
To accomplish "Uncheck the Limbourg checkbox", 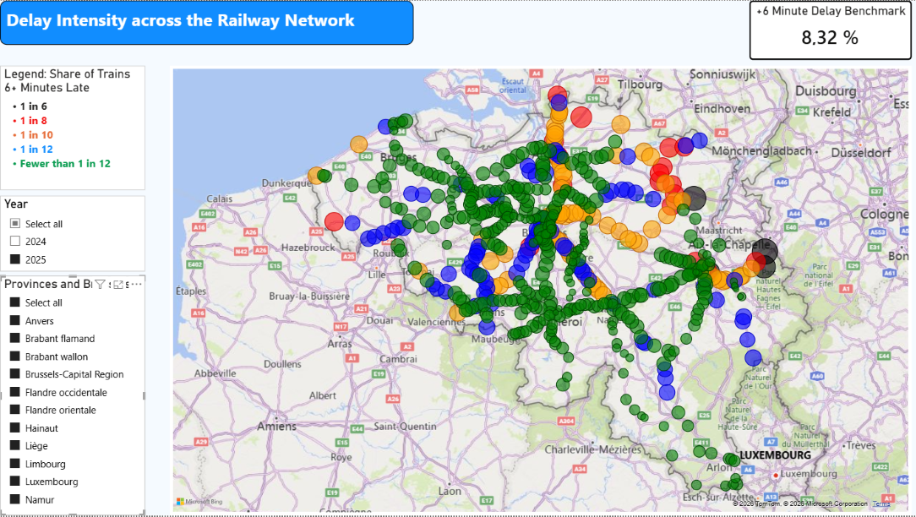I will (x=15, y=464).
